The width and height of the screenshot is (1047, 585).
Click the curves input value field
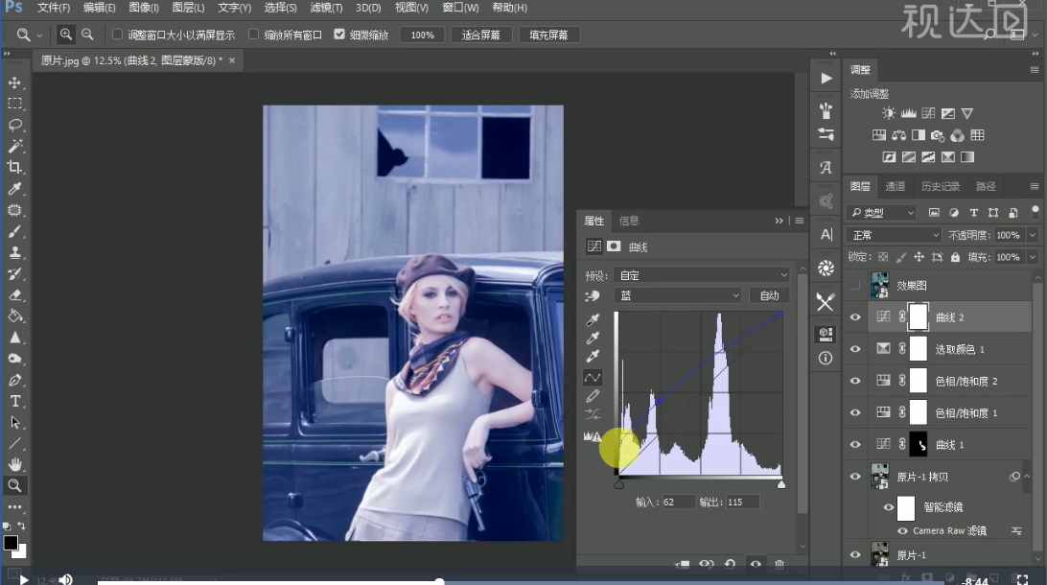point(677,502)
